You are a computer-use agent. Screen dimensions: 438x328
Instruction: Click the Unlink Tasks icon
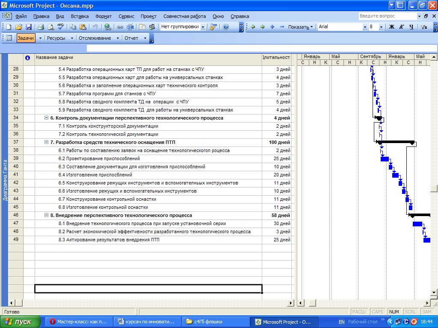click(130, 27)
